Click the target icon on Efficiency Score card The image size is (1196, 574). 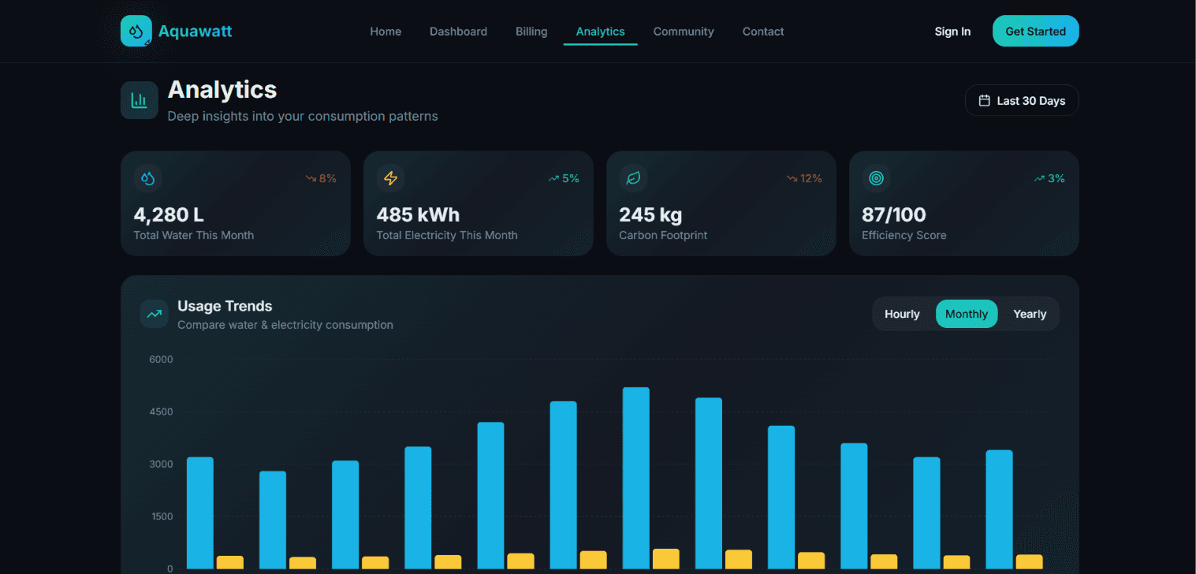click(x=876, y=178)
